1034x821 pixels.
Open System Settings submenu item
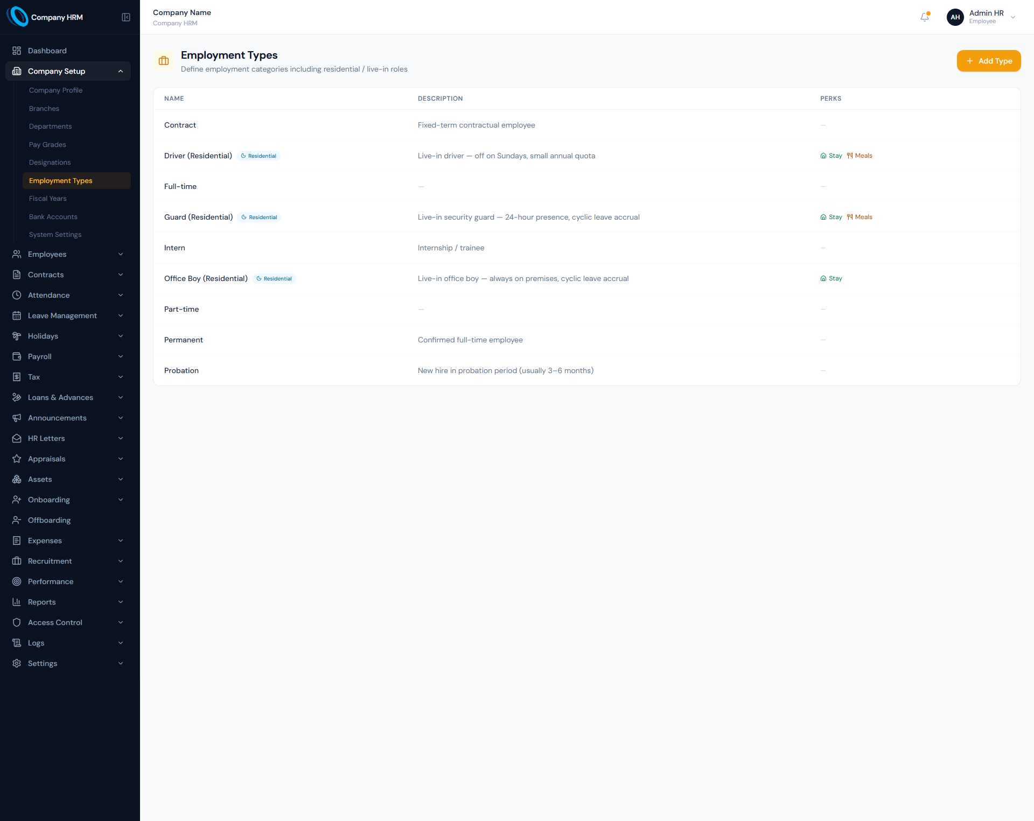click(x=76, y=235)
